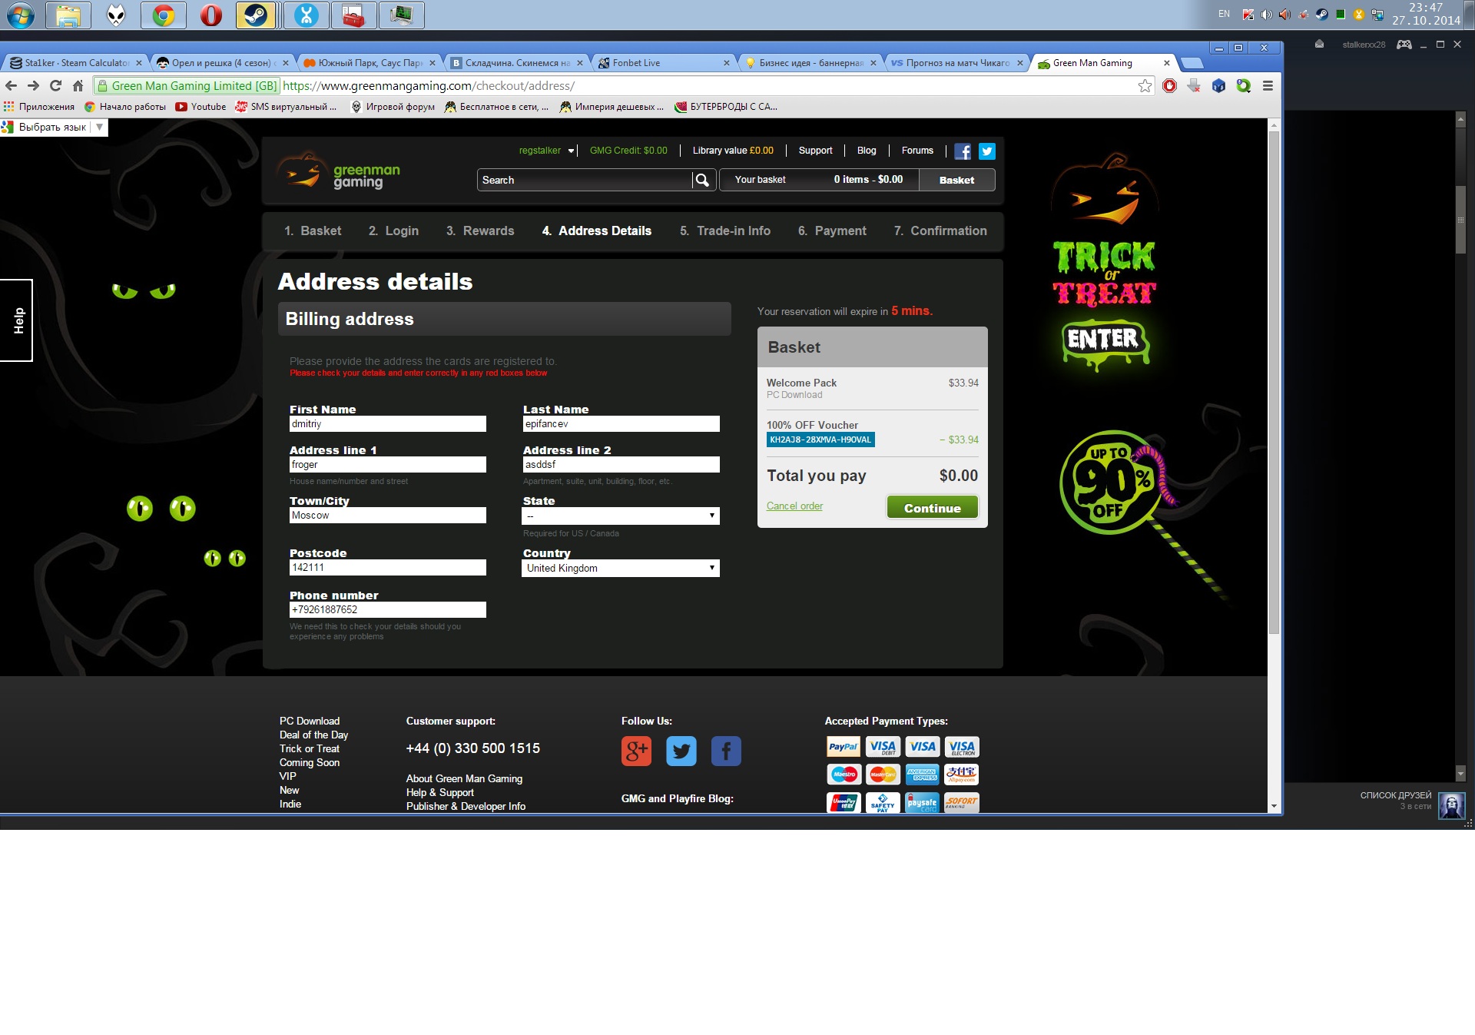Image resolution: width=1475 pixels, height=1035 pixels.
Task: Go to browser home page icon
Action: [x=78, y=86]
